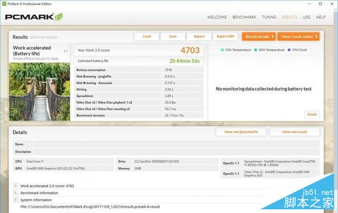Click the Spreadsheet OpenCL 1.1 device text

(279, 163)
